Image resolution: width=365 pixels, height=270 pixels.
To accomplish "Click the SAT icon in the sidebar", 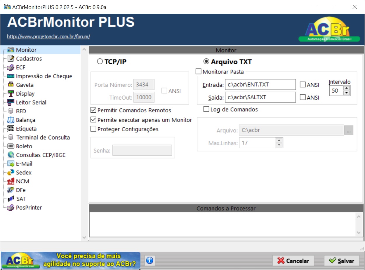I will (x=11, y=199).
